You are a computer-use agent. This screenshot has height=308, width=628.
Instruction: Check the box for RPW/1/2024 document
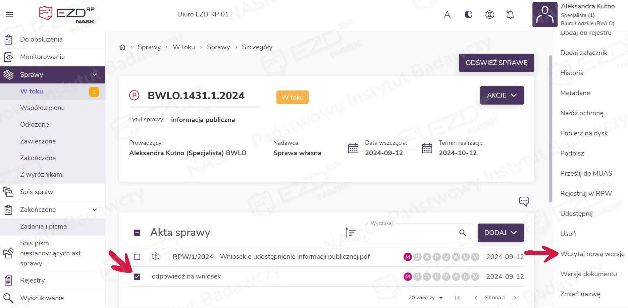[x=137, y=257]
